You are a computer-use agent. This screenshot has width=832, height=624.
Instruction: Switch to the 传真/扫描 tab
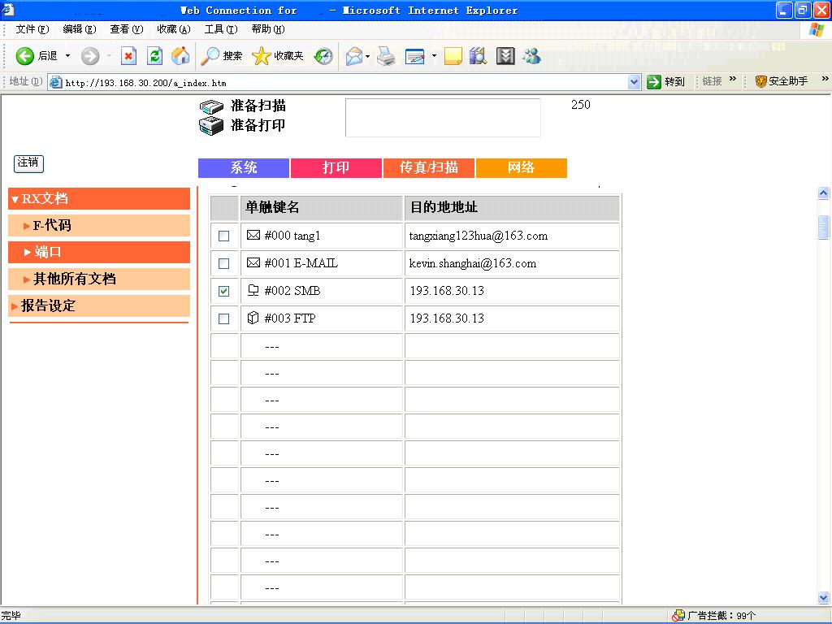click(x=428, y=168)
